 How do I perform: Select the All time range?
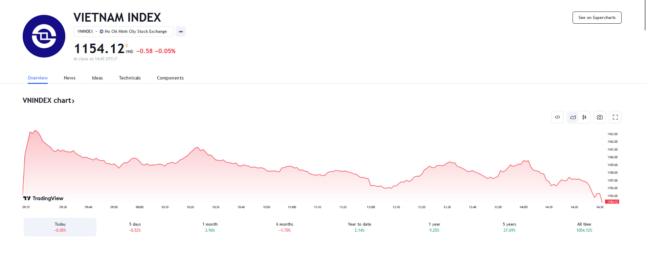click(584, 227)
